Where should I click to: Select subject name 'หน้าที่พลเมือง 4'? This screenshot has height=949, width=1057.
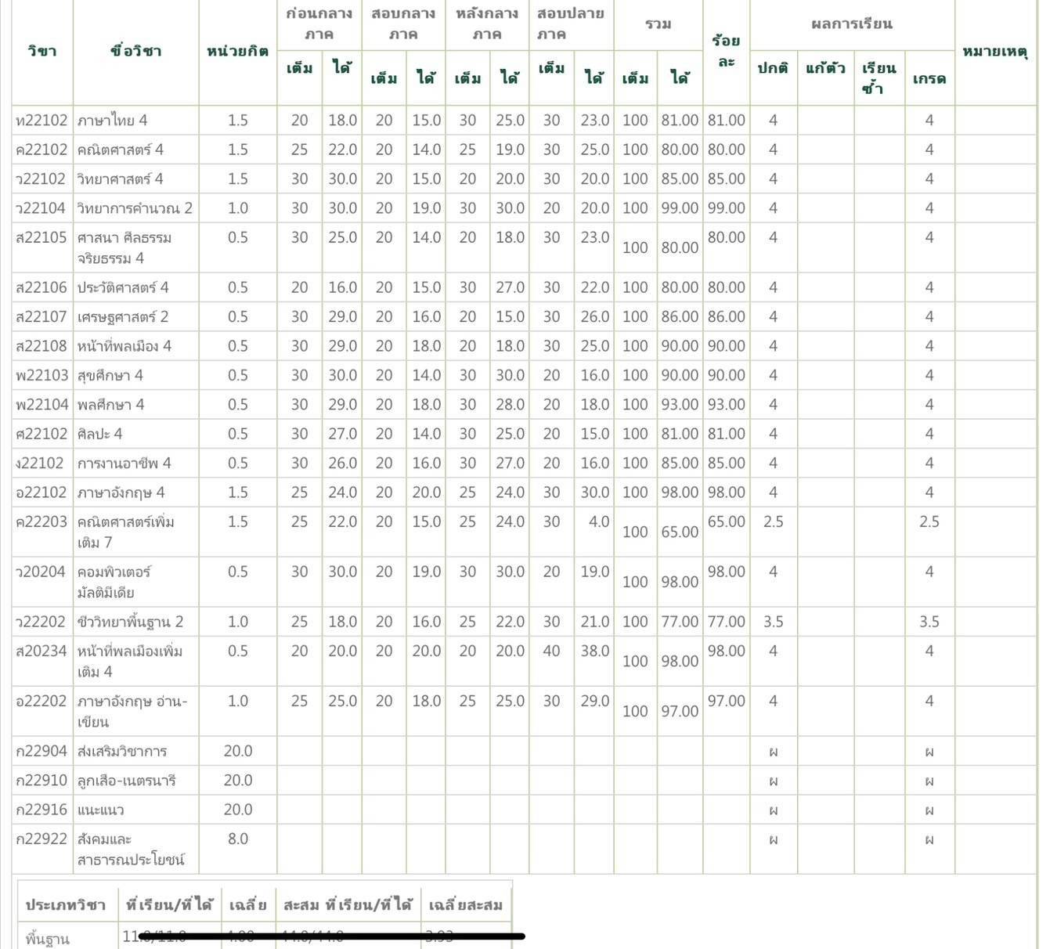coord(124,346)
